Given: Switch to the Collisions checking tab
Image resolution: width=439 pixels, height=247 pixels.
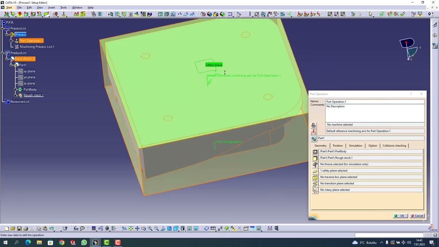Looking at the screenshot, I should [x=394, y=146].
